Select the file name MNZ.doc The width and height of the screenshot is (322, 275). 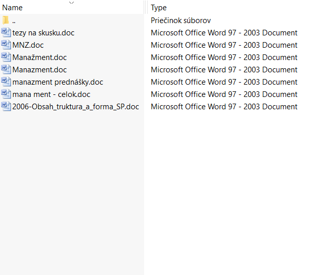[28, 45]
